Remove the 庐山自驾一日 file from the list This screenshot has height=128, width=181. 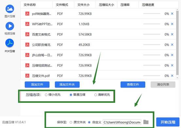coord(172,55)
